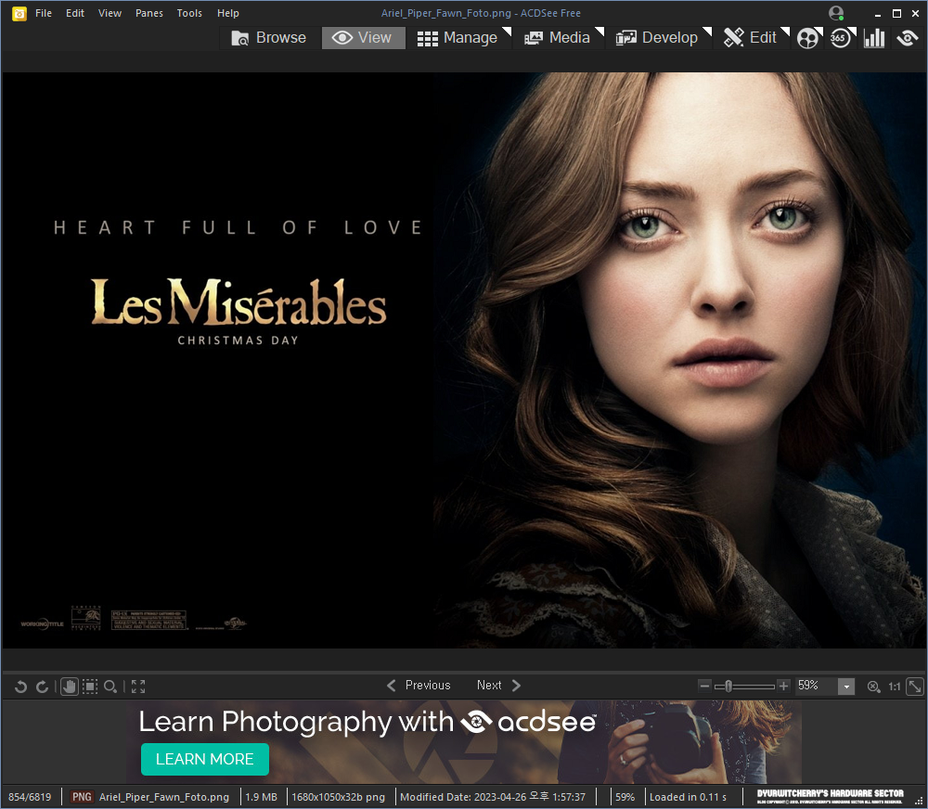Viewport: 928px width, 809px height.
Task: Click the ACDSee eye messages icon
Action: (x=907, y=38)
